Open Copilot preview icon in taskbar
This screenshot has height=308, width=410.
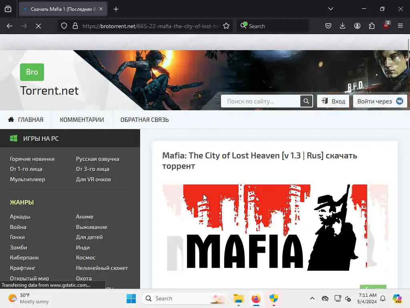pyautogui.click(x=397, y=298)
